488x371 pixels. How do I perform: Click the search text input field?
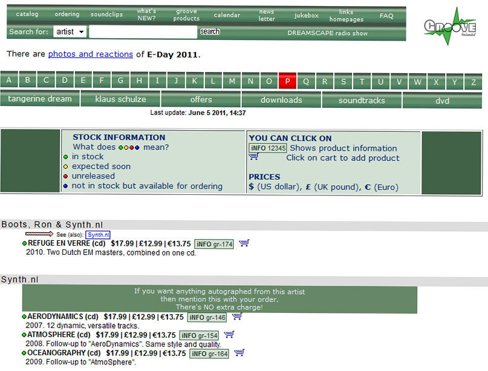(x=143, y=31)
